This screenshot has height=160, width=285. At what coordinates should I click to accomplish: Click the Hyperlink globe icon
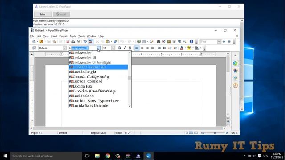click(x=139, y=41)
